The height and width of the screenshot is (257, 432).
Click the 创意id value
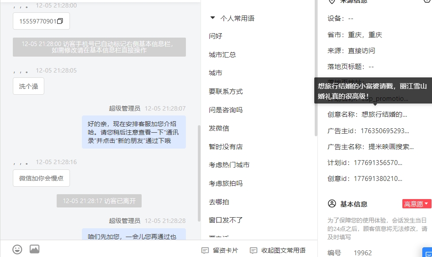click(378, 179)
